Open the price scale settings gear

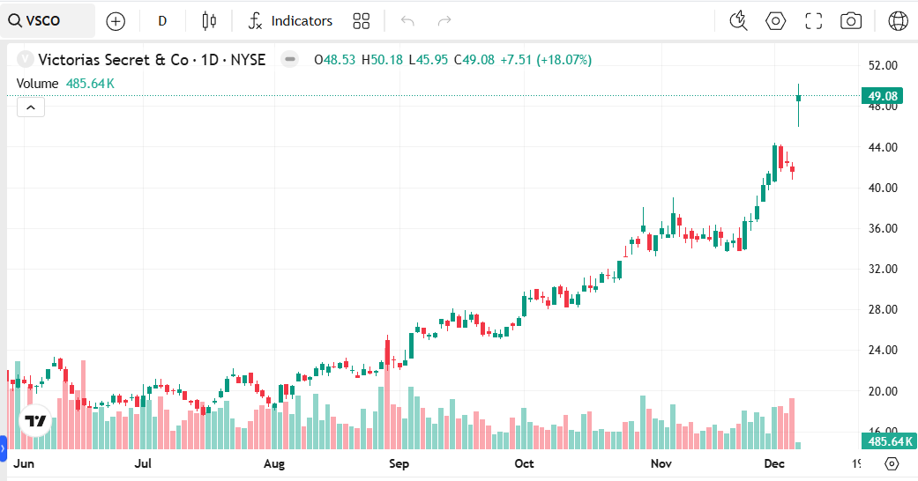click(x=892, y=464)
